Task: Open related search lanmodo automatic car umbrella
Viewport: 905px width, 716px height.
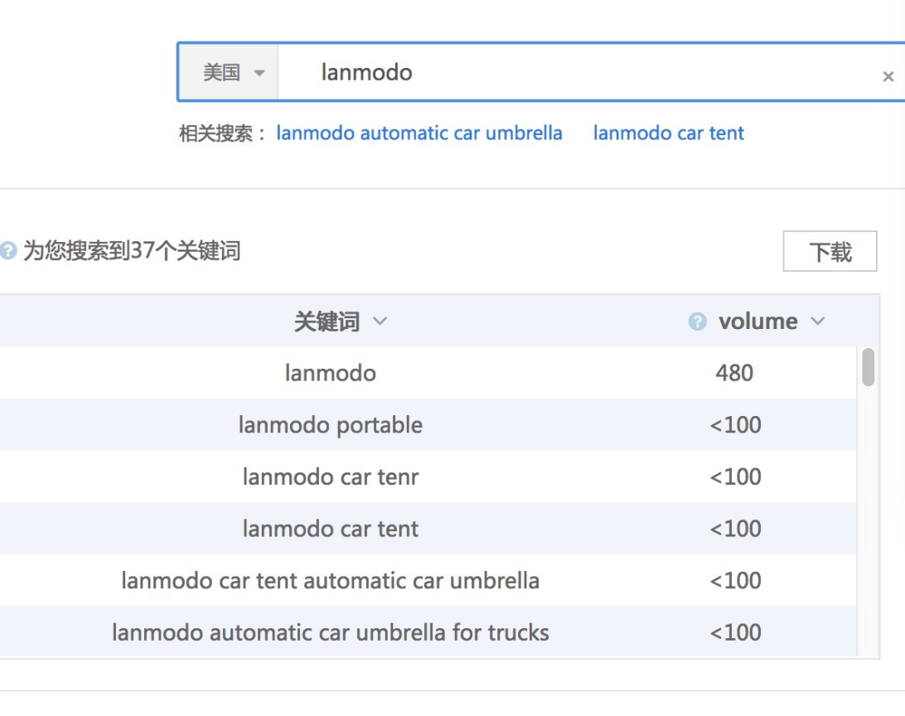Action: [419, 133]
